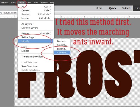
Task: Open the Filter menu
Action: [29, 3]
